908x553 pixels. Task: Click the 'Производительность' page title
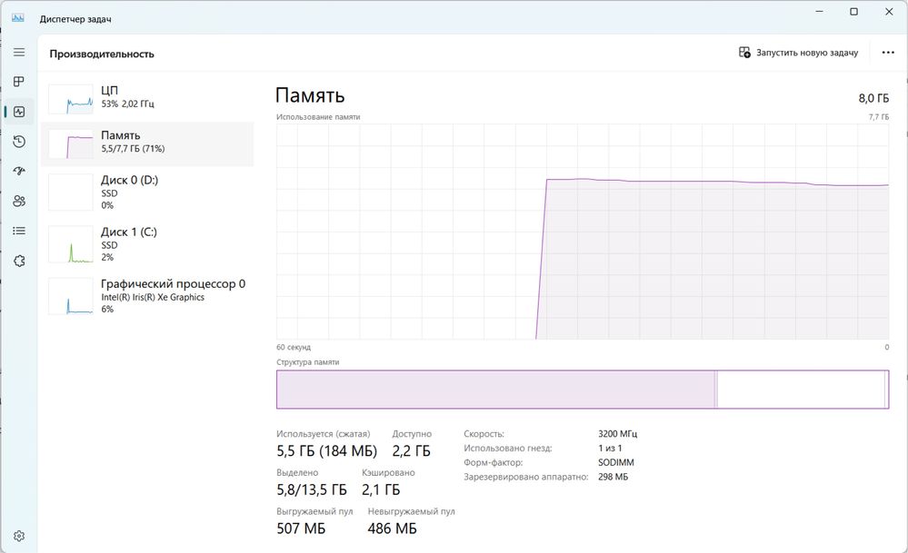pos(102,54)
